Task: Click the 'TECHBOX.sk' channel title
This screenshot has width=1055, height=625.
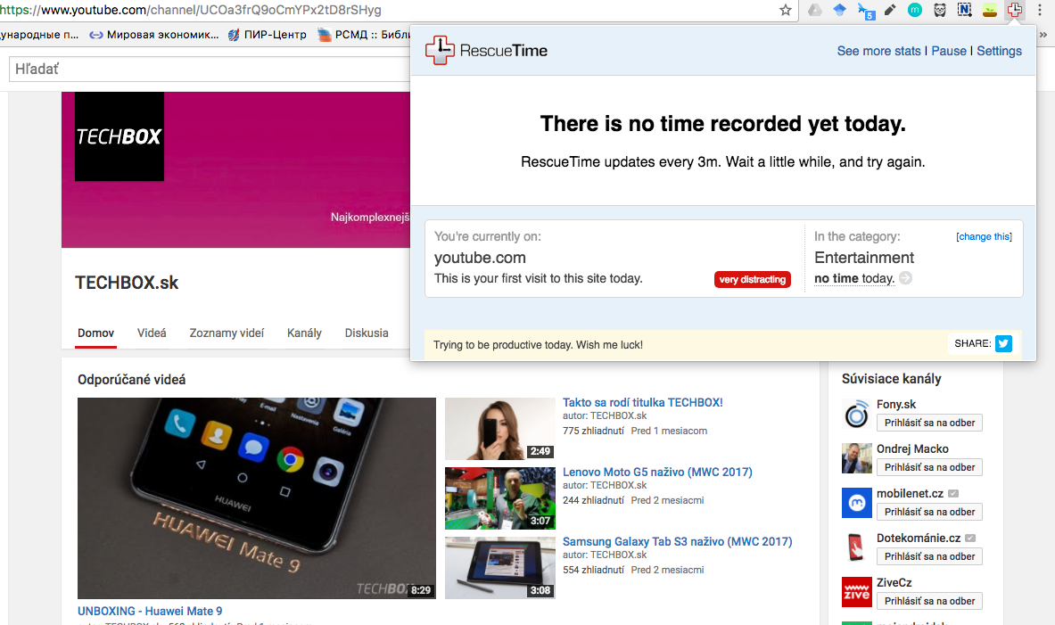Action: tap(127, 283)
